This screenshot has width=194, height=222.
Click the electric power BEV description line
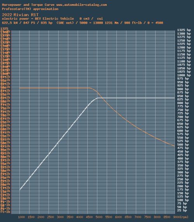52,19
